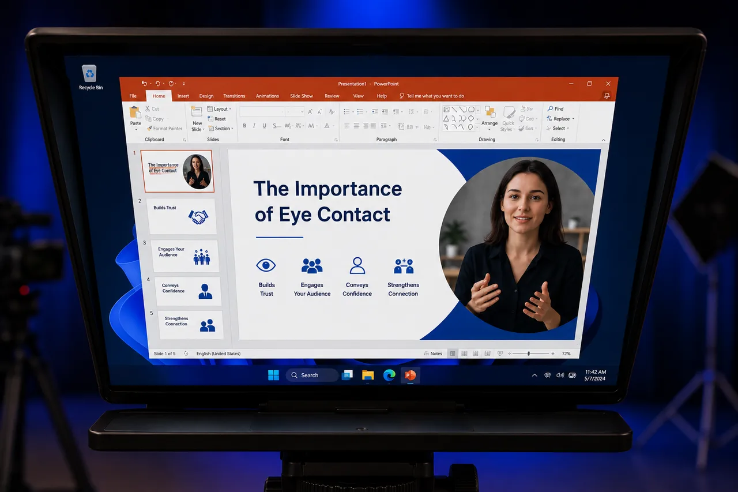This screenshot has width=738, height=492.
Task: Select slide 2 thumbnail Builds Trust
Action: pyautogui.click(x=181, y=216)
